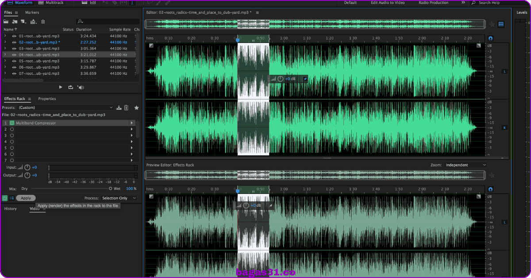Click the fade-in handle in the Preview Editor

click(x=151, y=196)
